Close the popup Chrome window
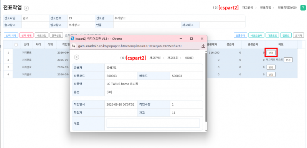Image resolution: width=307 pixels, height=148 pixels. click(202, 39)
